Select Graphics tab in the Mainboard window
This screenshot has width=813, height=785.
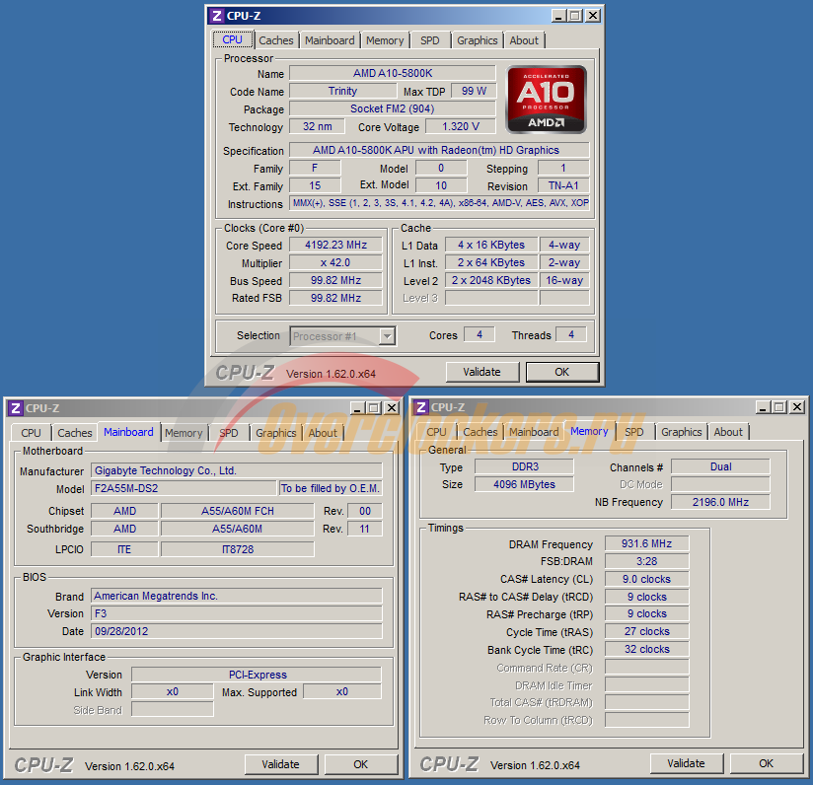pos(276,433)
